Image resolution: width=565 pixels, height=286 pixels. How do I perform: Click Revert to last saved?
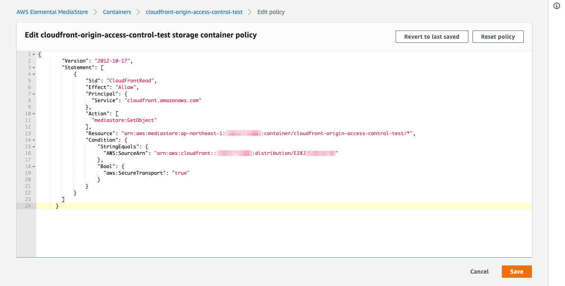[432, 37]
